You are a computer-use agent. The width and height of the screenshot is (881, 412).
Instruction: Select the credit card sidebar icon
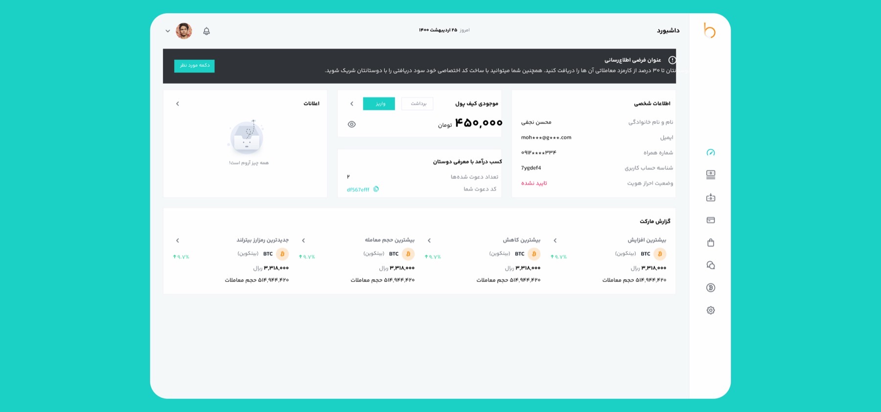711,220
